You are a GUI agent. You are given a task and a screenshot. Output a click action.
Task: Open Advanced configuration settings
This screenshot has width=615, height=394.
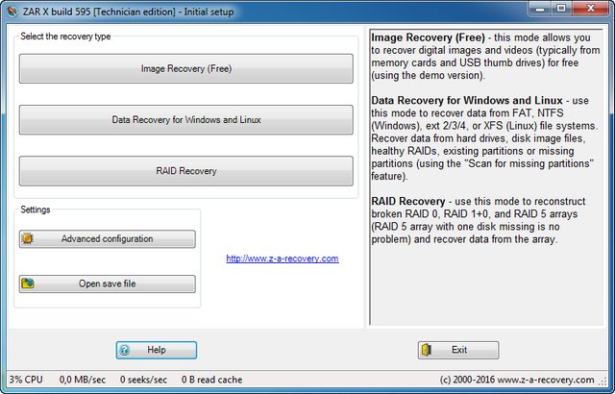(107, 238)
